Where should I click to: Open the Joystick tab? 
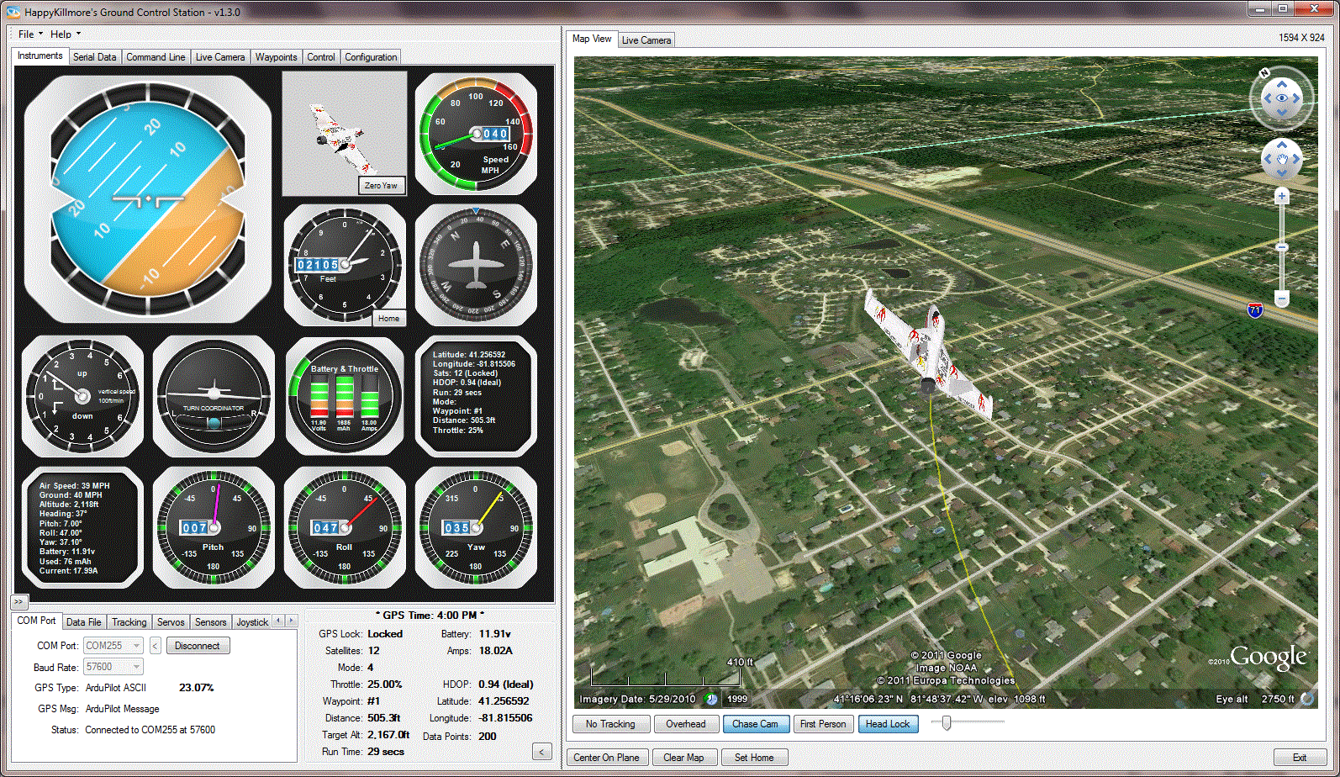(x=251, y=622)
